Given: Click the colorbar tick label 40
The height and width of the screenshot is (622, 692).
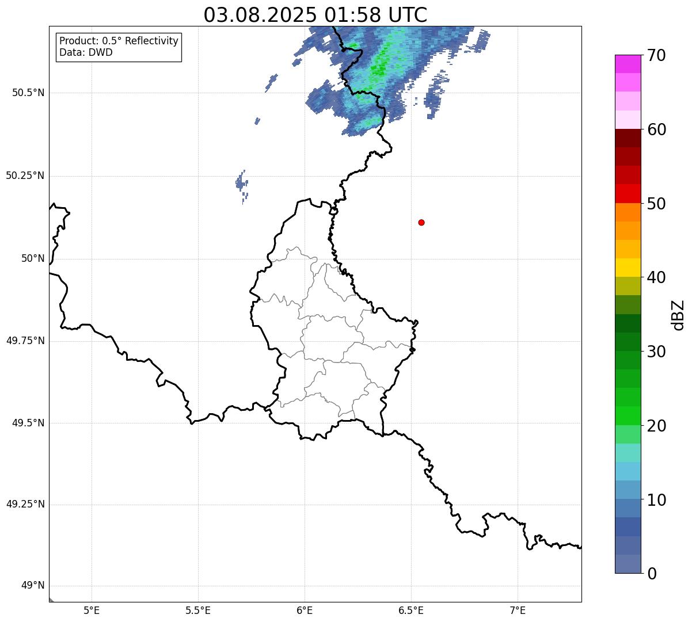Looking at the screenshot, I should (656, 277).
